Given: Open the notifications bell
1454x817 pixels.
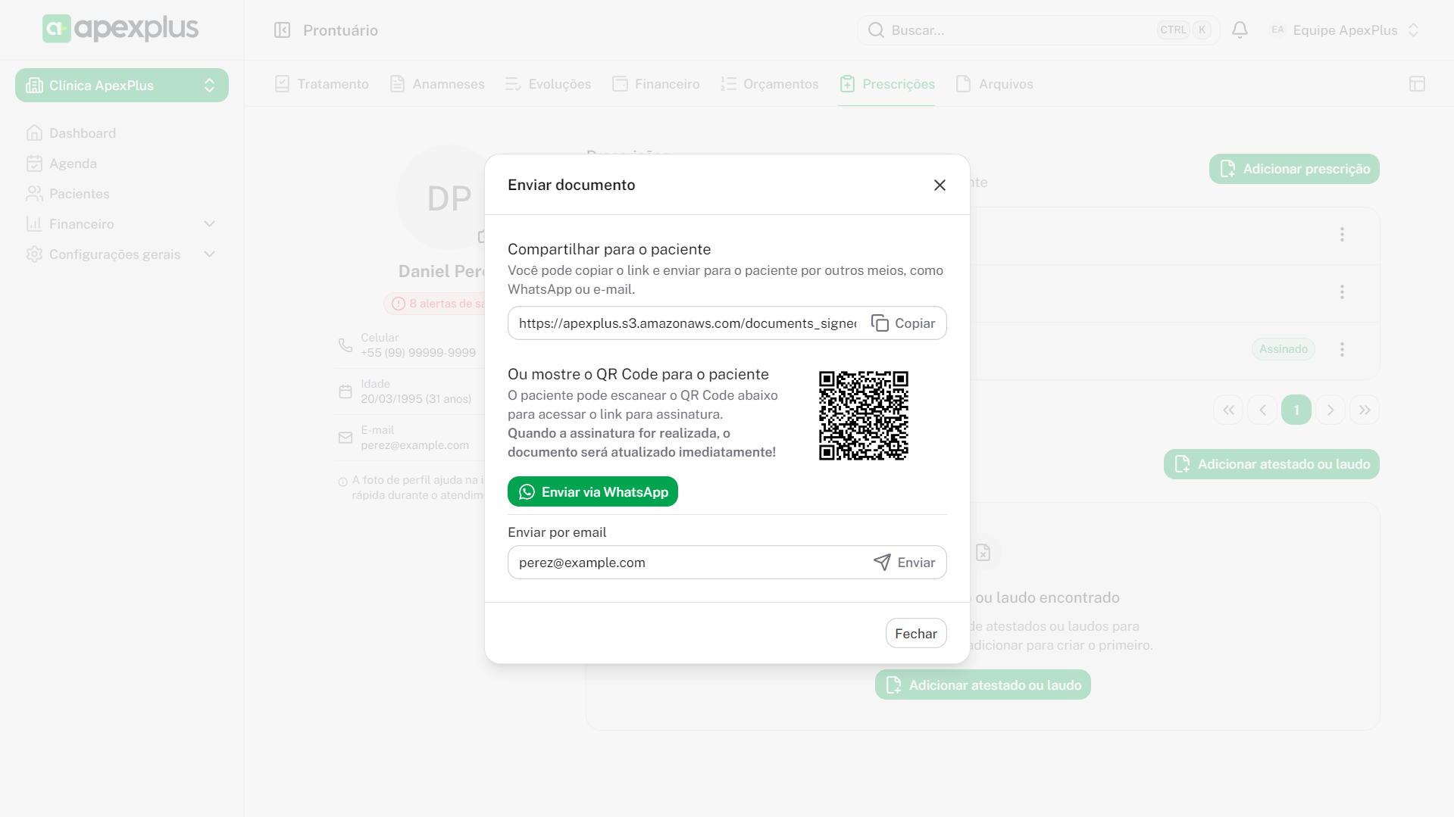Looking at the screenshot, I should 1240,30.
